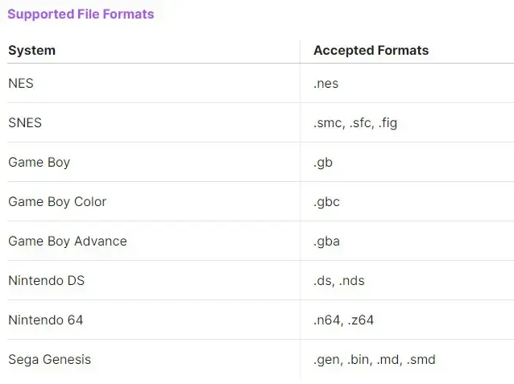Select the Nintendo 64 row label
514x384 pixels.
(x=45, y=320)
